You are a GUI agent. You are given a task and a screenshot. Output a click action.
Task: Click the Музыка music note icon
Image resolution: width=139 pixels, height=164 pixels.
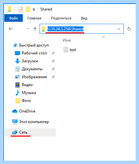(17, 93)
